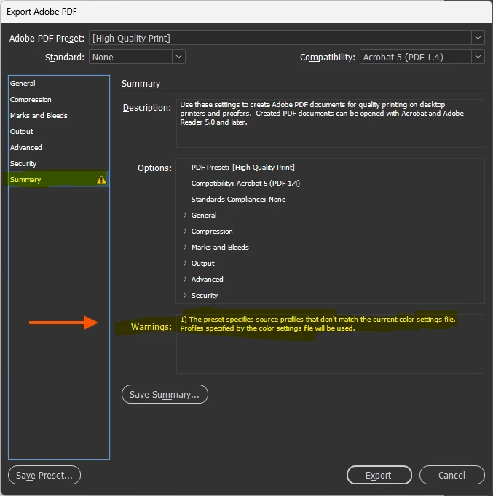Select Summary in the left panel

tap(59, 179)
